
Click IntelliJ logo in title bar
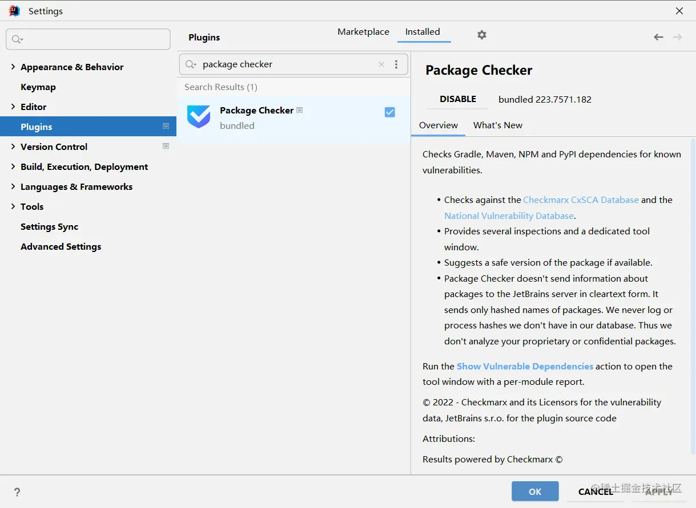click(x=14, y=11)
